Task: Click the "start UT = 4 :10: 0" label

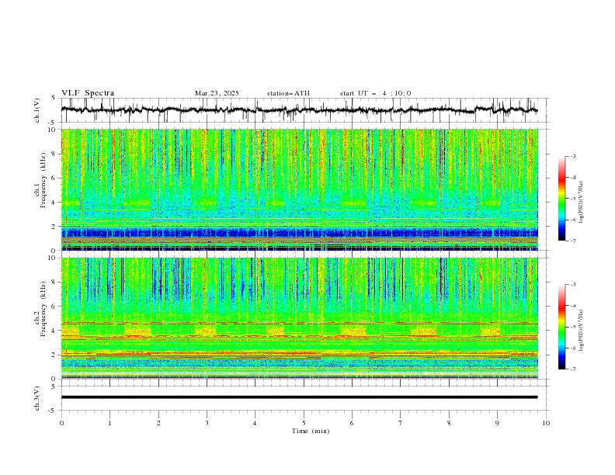Action: [x=375, y=93]
